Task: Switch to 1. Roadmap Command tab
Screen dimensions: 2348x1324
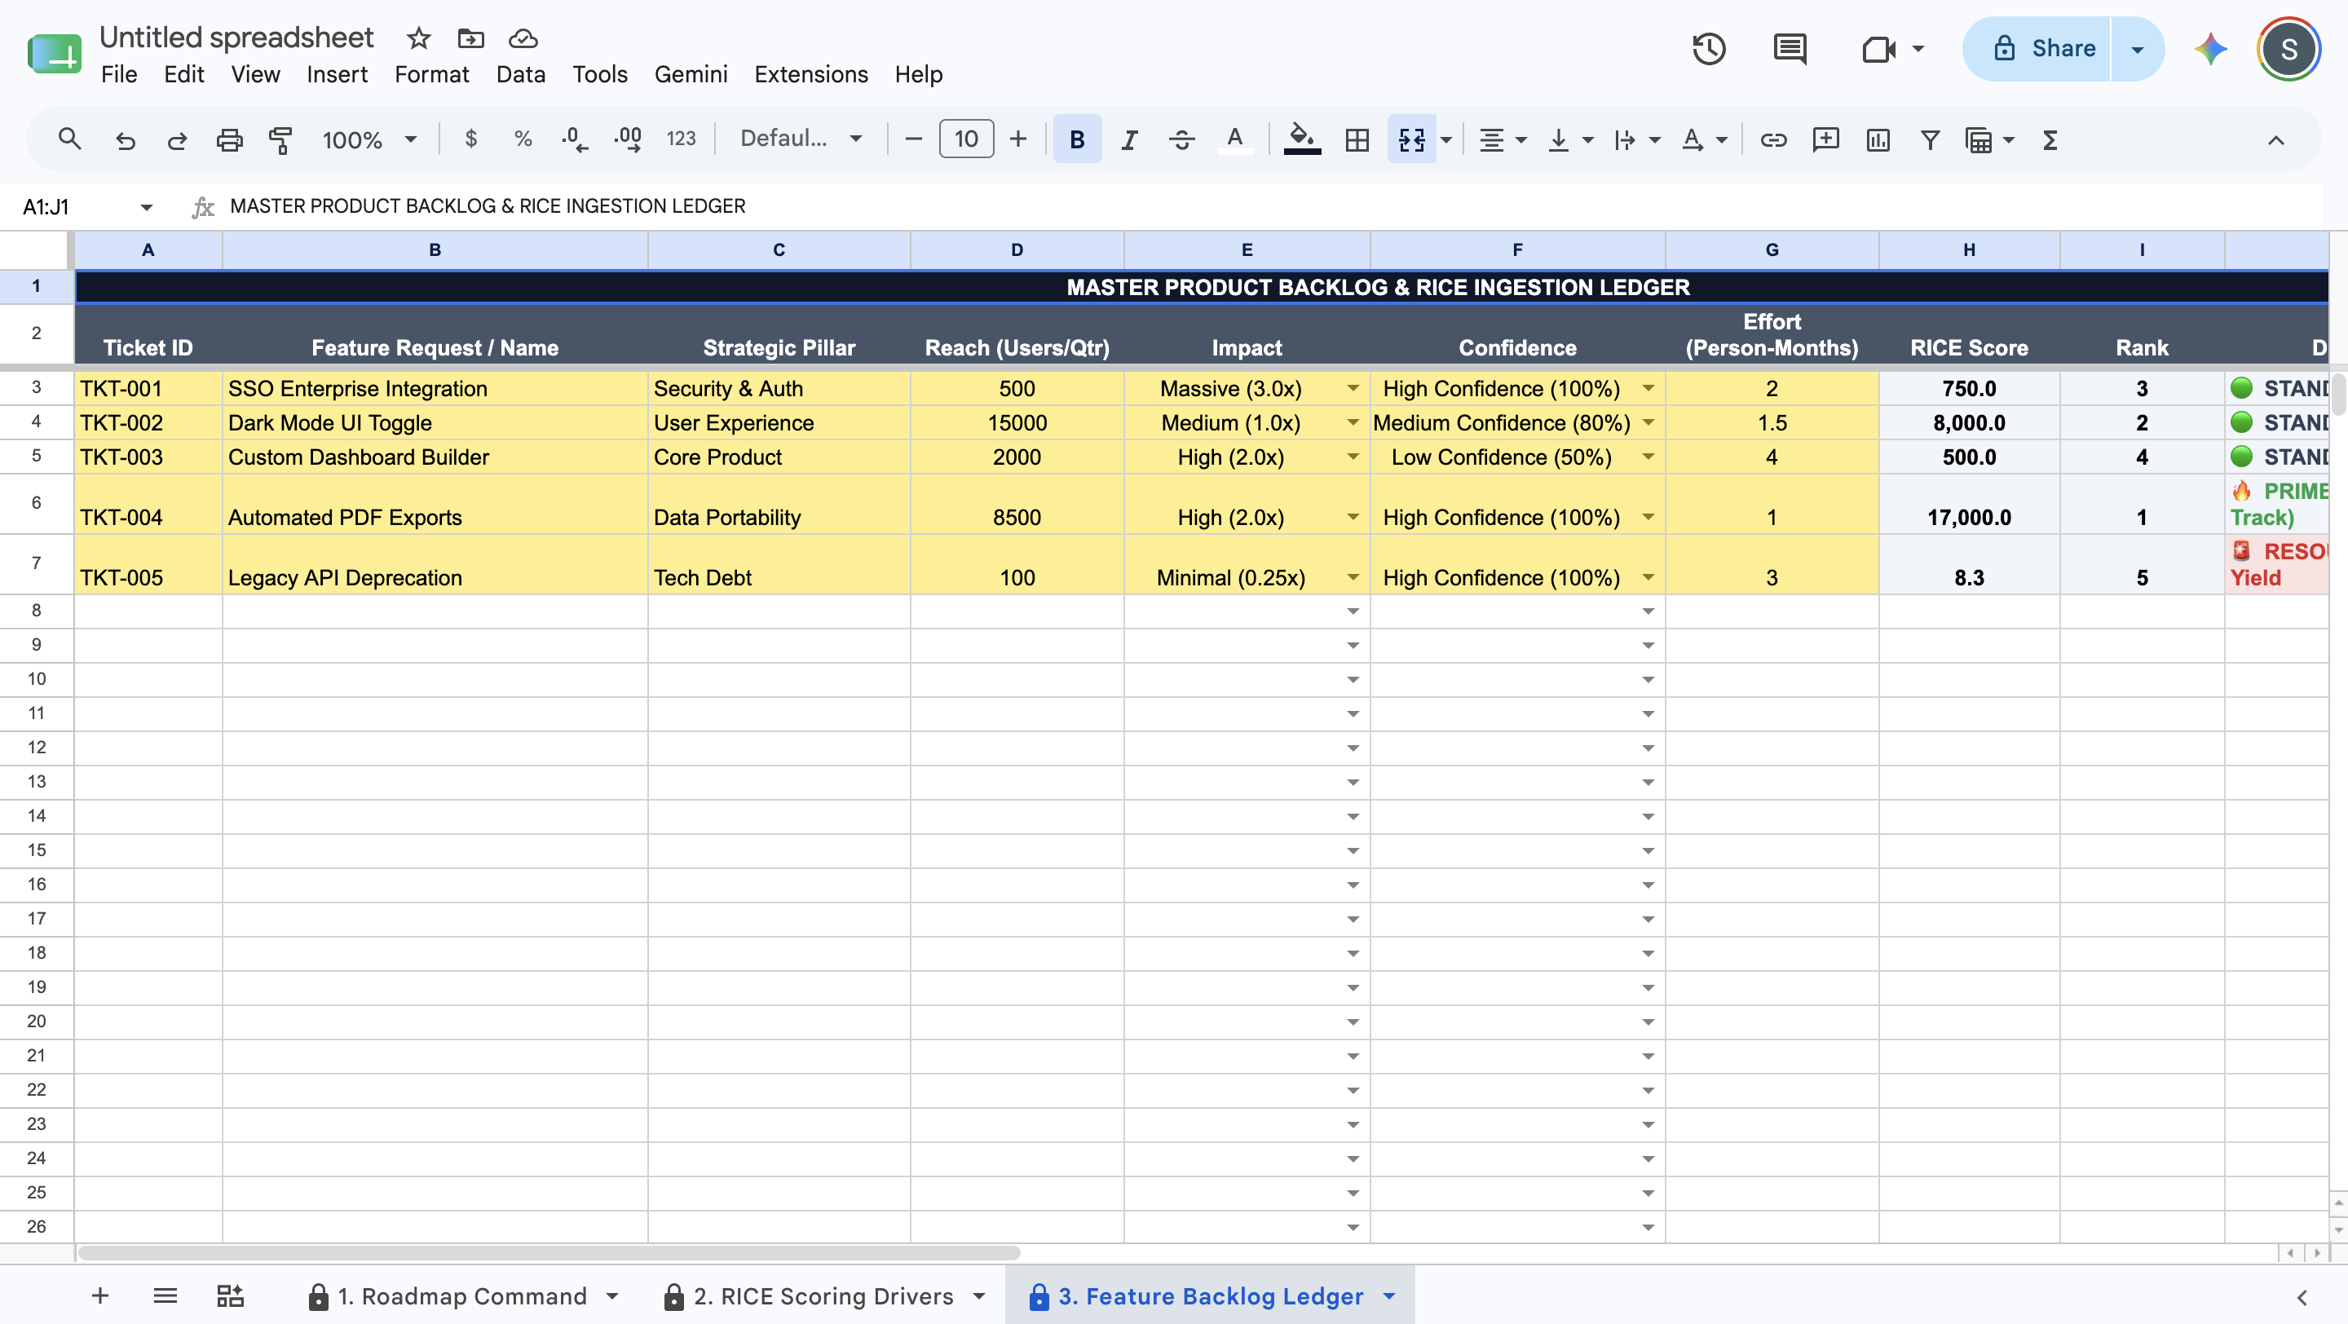Action: pos(462,1295)
